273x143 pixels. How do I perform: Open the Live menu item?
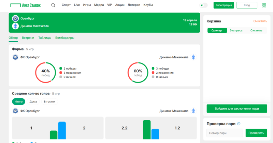point(77,5)
